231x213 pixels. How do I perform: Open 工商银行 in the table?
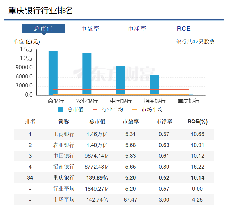[x=64, y=134]
